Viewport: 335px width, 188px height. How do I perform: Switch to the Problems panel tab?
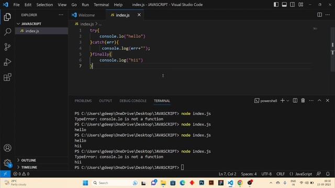click(x=83, y=101)
